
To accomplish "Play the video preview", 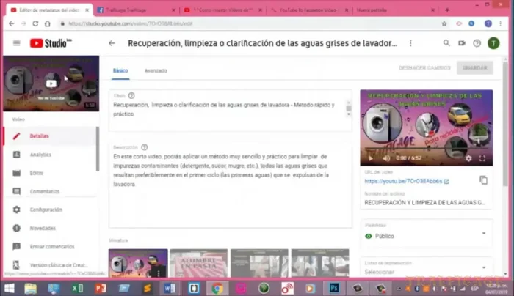I will point(371,158).
